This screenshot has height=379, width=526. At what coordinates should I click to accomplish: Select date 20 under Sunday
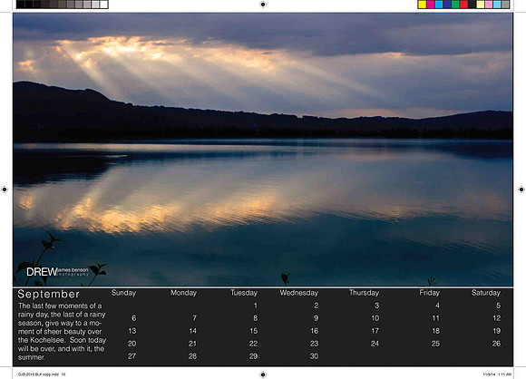point(131,344)
